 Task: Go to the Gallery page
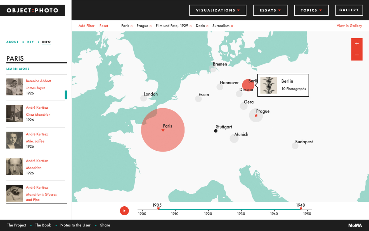point(349,10)
